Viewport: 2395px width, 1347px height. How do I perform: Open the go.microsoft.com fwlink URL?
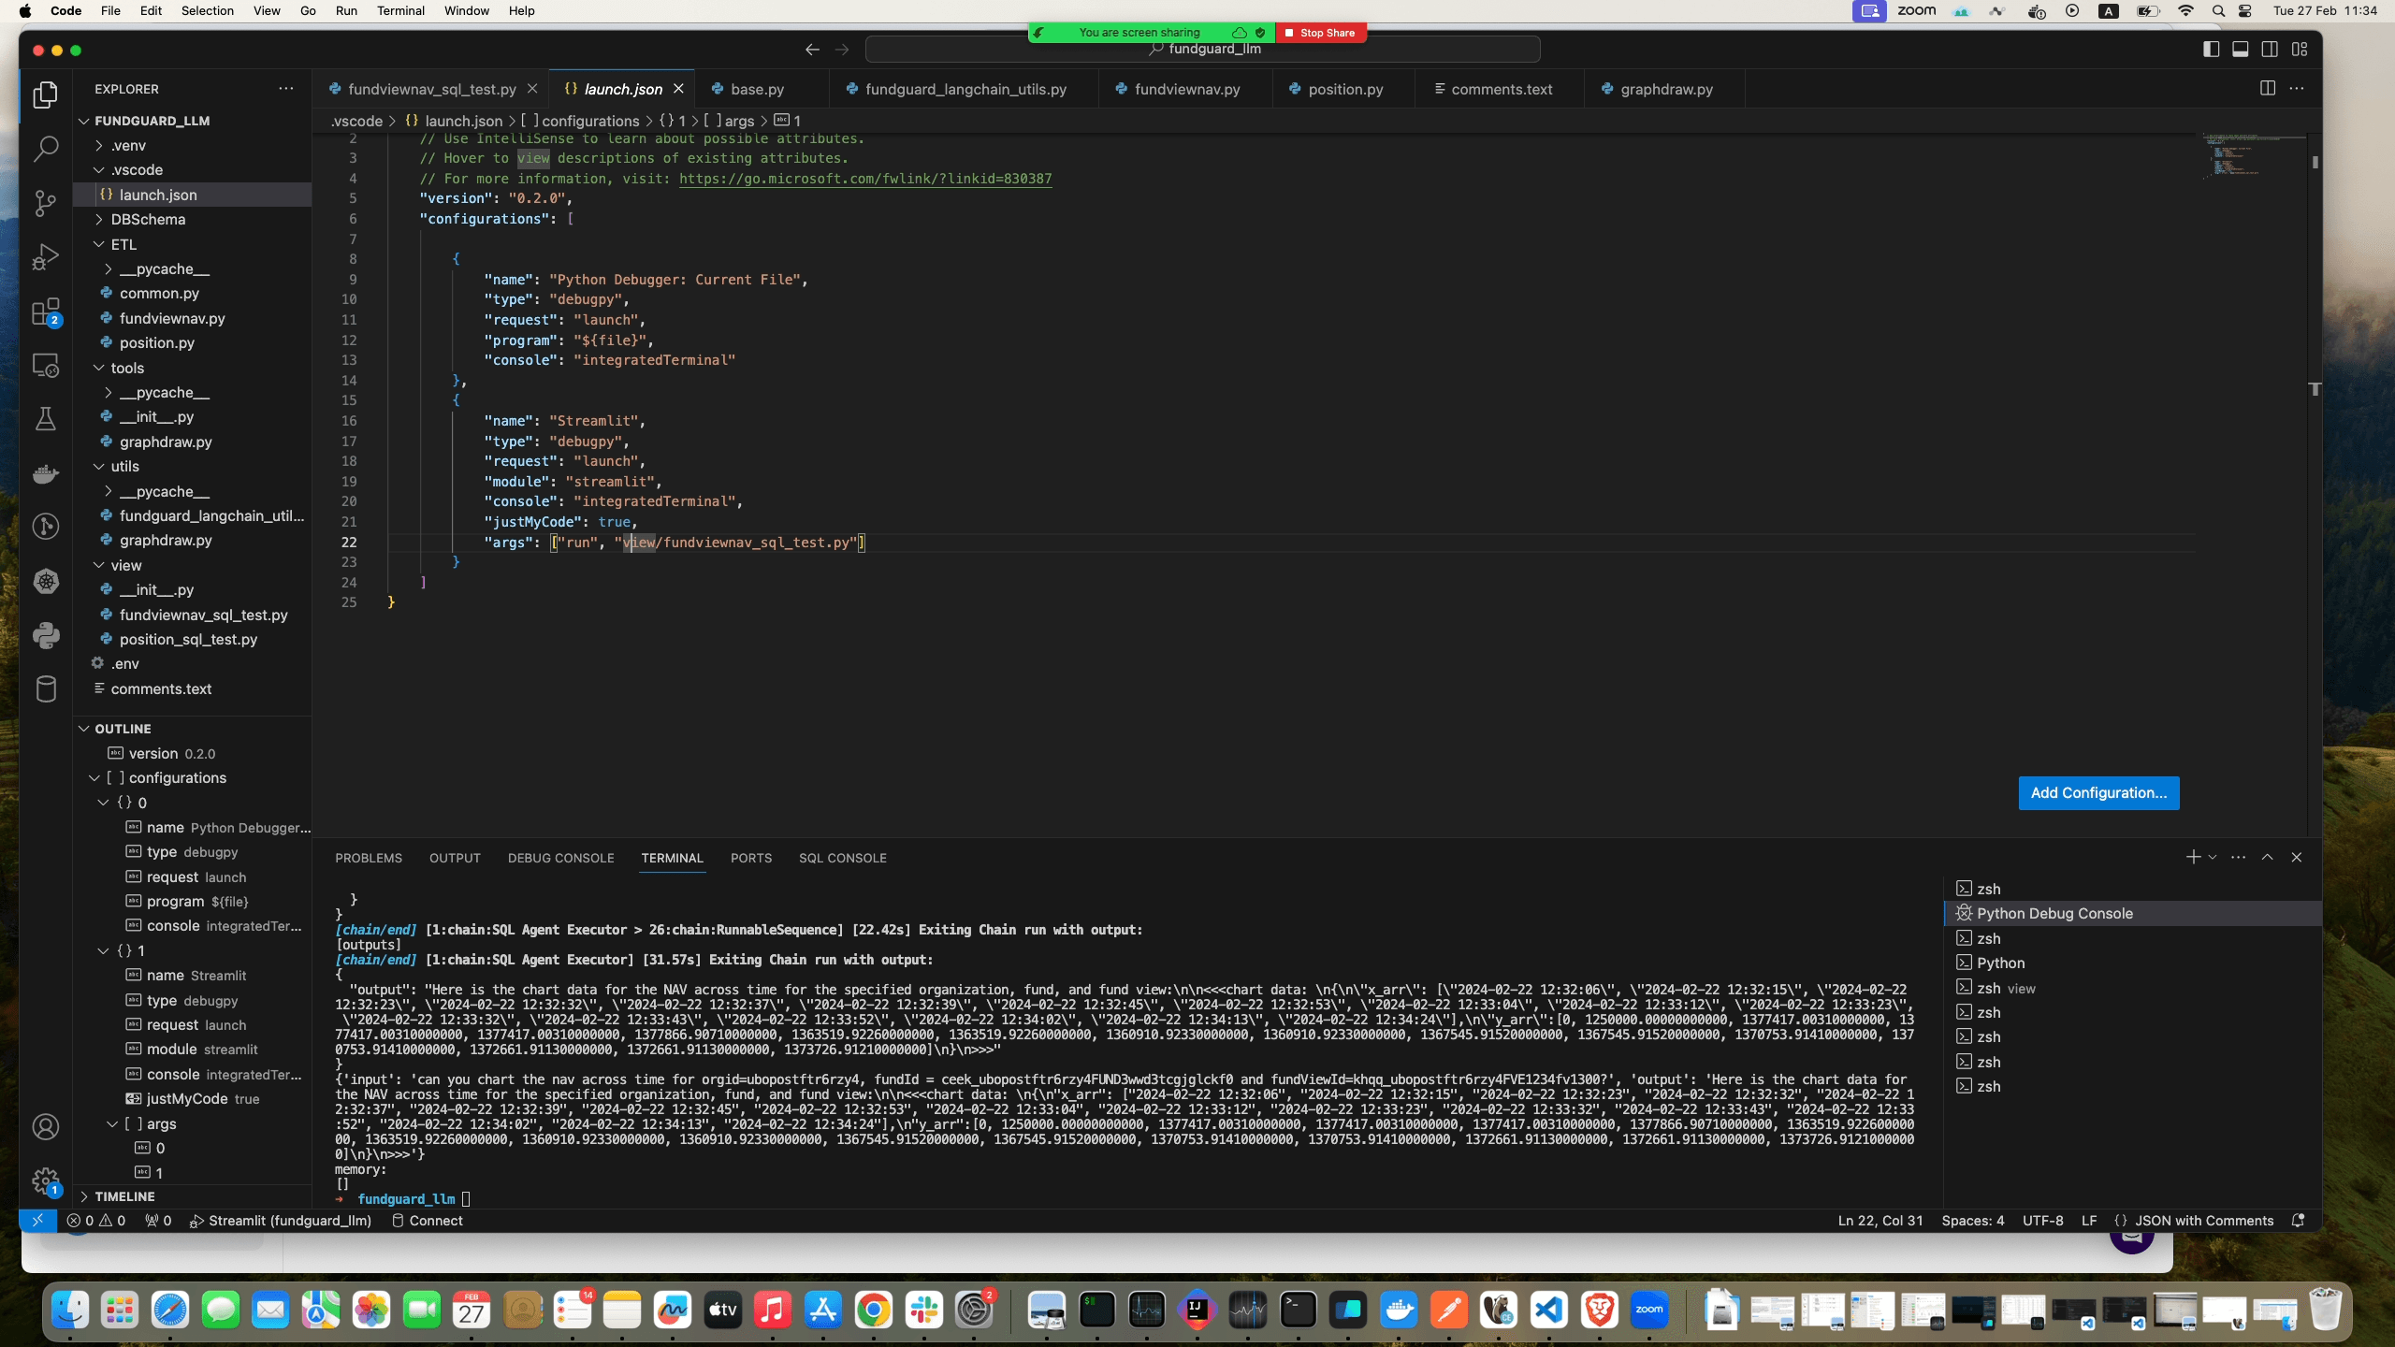click(x=865, y=179)
